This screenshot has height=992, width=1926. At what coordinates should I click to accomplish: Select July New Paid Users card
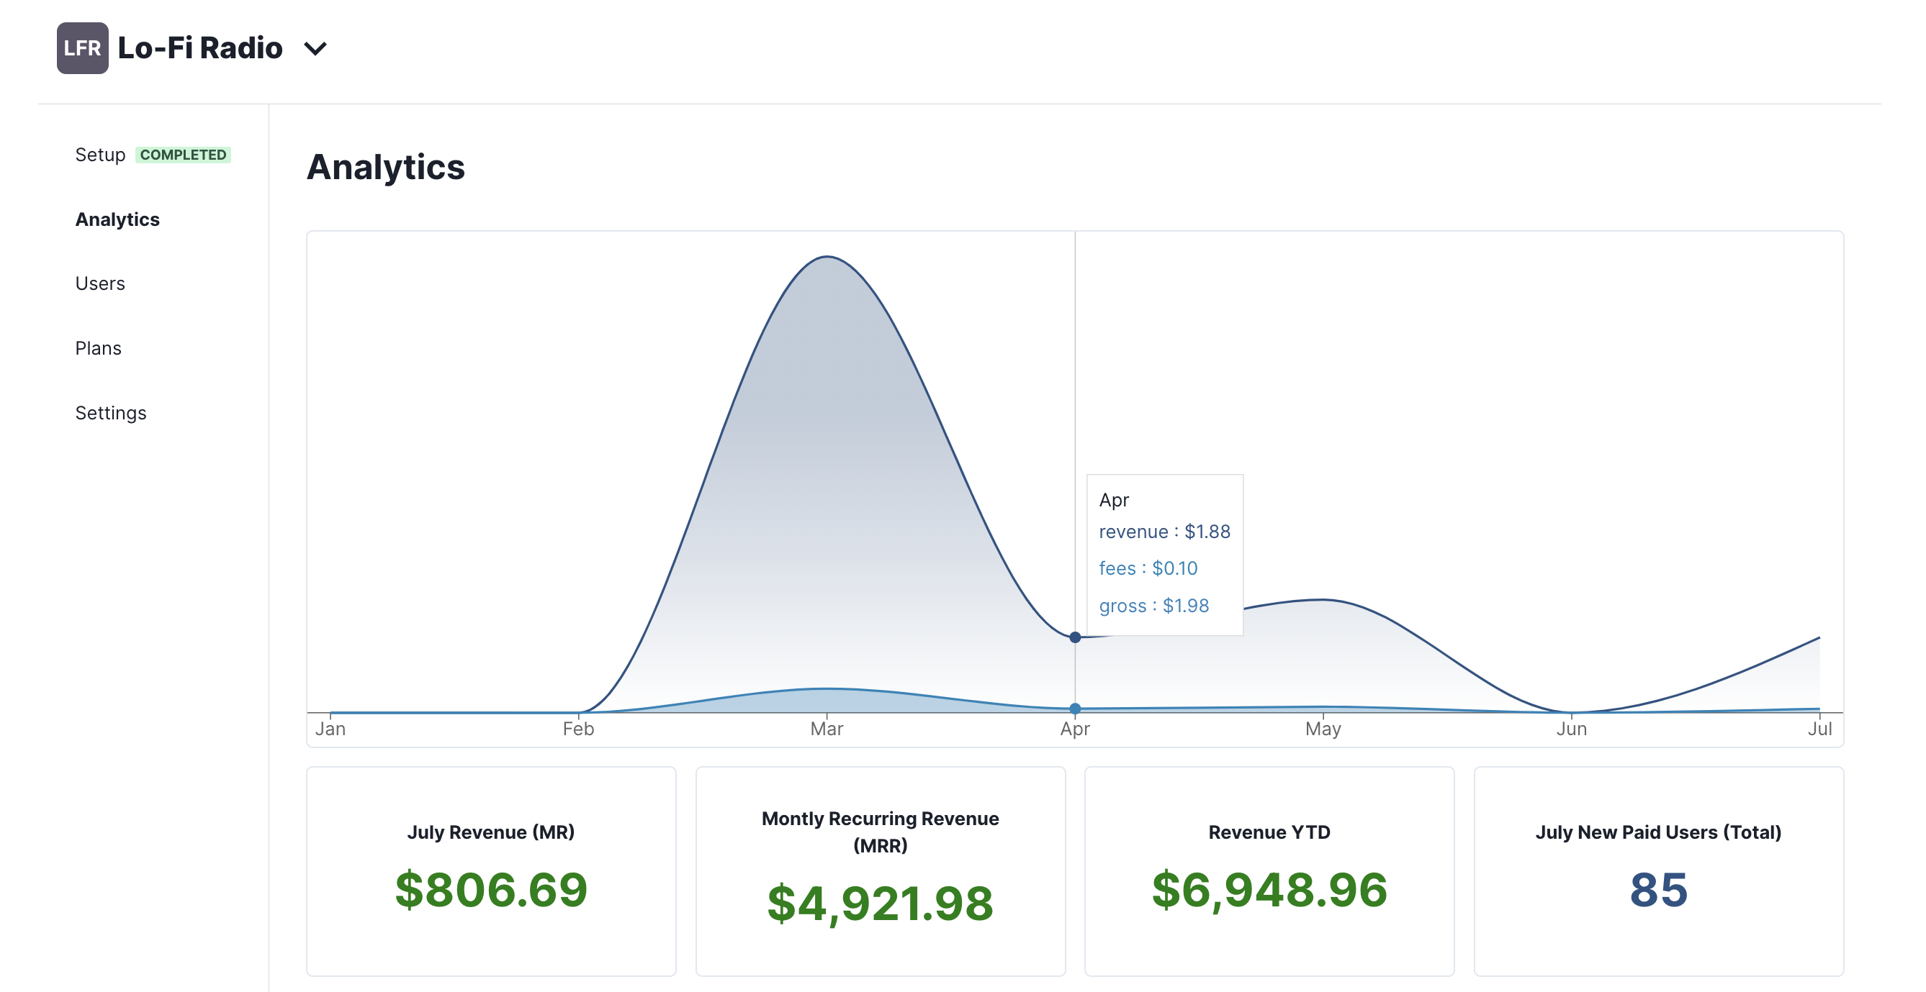pos(1658,871)
